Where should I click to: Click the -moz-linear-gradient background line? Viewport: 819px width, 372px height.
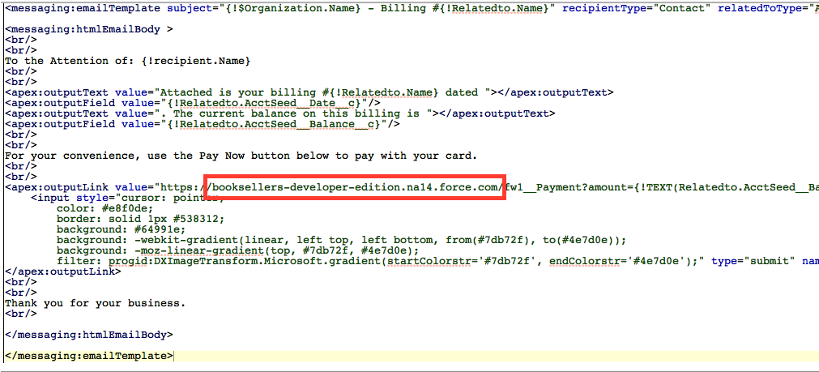click(x=237, y=250)
